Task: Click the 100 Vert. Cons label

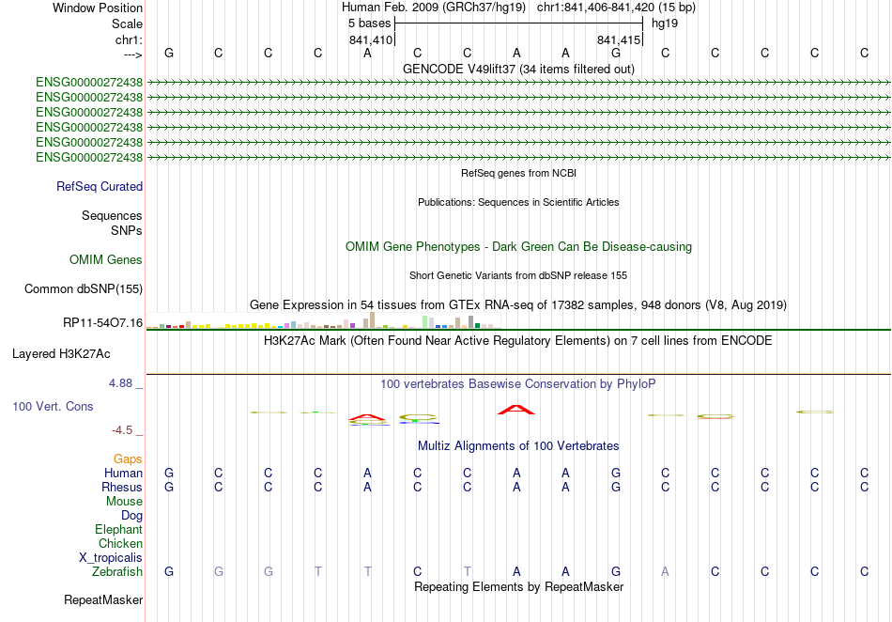Action: (53, 406)
